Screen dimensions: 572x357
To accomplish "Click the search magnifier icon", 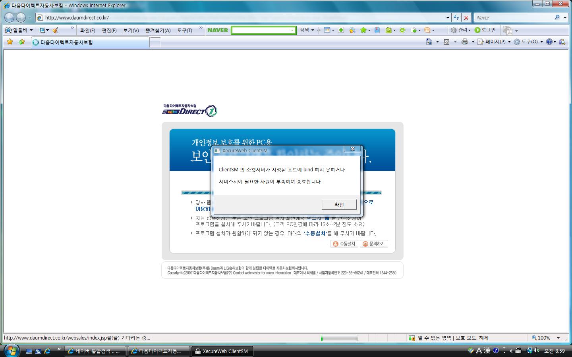I will tap(557, 17).
